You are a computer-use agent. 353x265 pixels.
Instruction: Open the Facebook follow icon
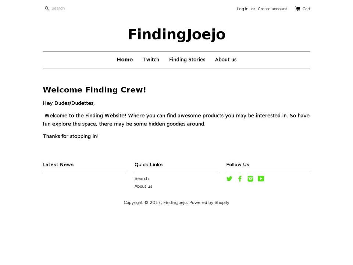(x=240, y=179)
